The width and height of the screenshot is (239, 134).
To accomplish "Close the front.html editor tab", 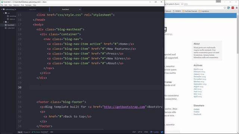I will (x=80, y=9).
